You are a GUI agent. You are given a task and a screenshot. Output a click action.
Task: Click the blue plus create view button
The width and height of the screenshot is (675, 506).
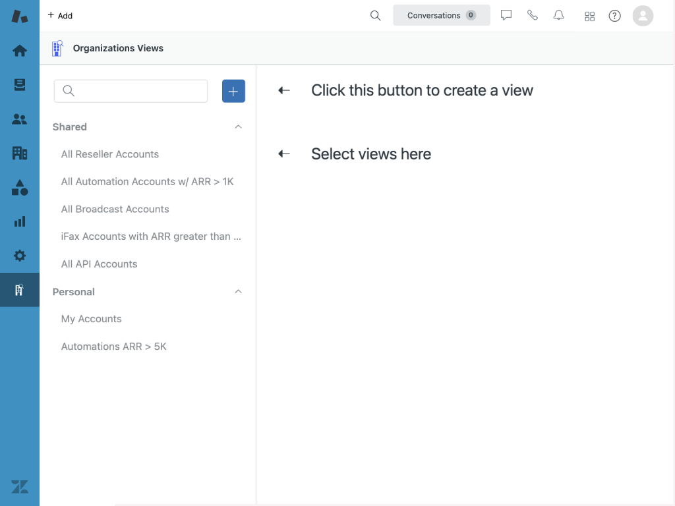pos(233,92)
